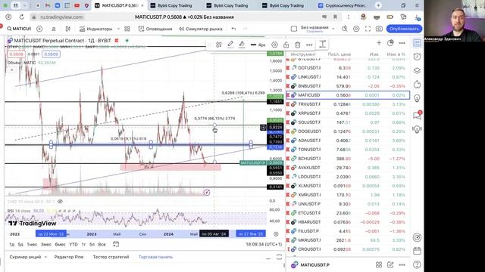Open chart settings gear icon in top toolbar

point(356,29)
